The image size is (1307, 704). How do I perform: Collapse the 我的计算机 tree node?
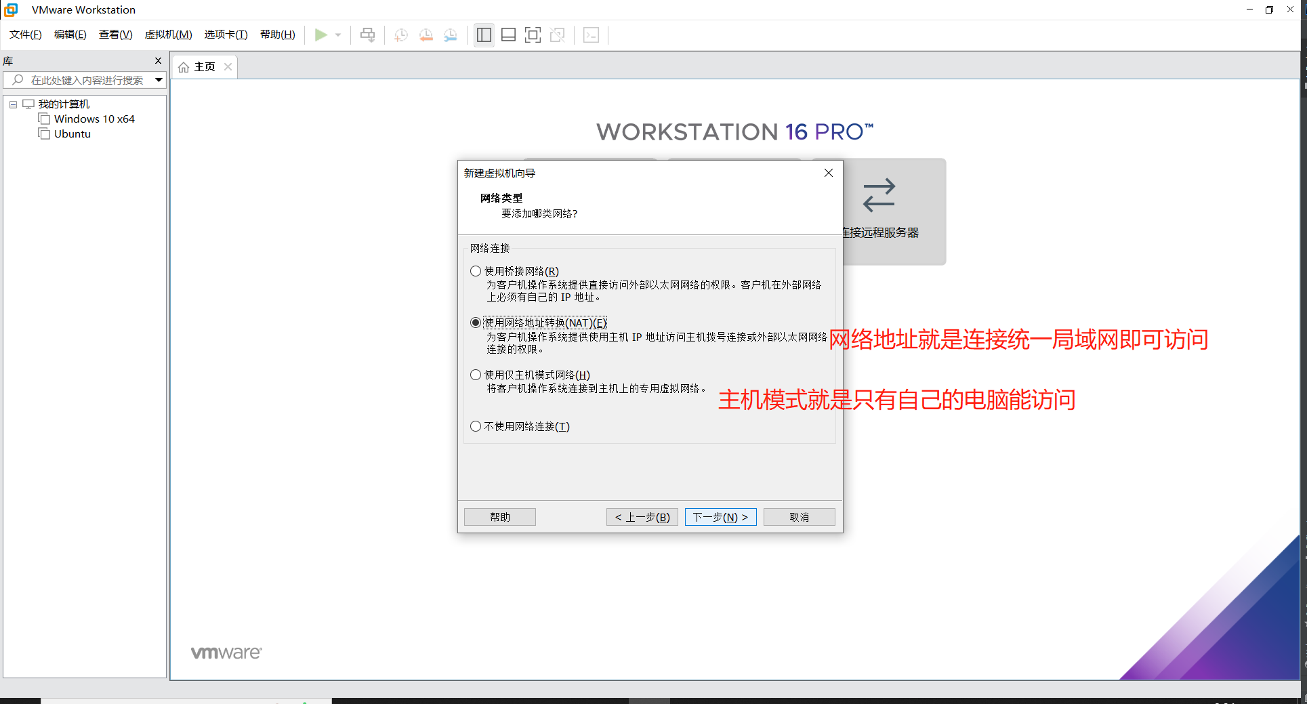click(13, 104)
